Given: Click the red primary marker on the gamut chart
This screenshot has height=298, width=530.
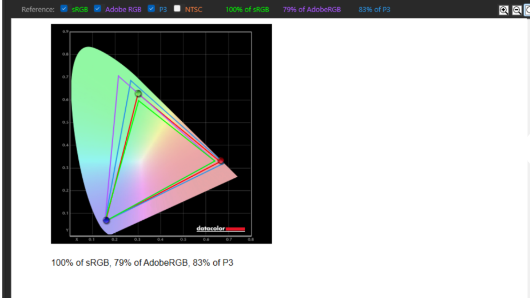Looking at the screenshot, I should pyautogui.click(x=221, y=161).
